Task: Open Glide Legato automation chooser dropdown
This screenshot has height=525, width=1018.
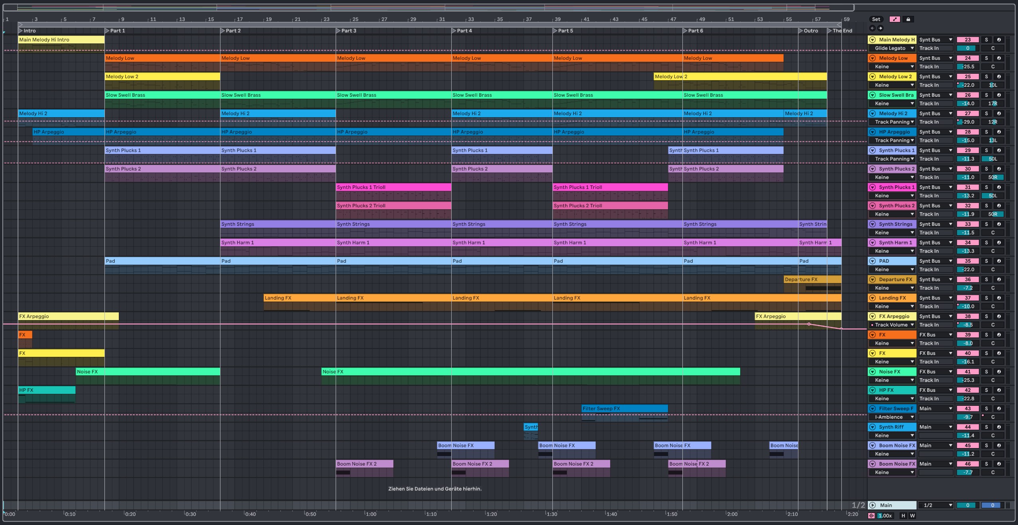Action: click(894, 48)
